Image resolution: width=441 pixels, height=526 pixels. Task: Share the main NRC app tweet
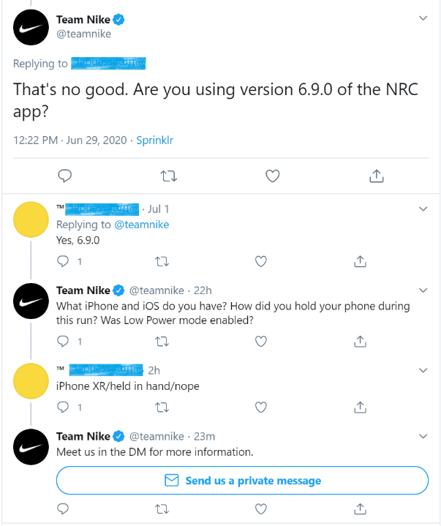376,176
